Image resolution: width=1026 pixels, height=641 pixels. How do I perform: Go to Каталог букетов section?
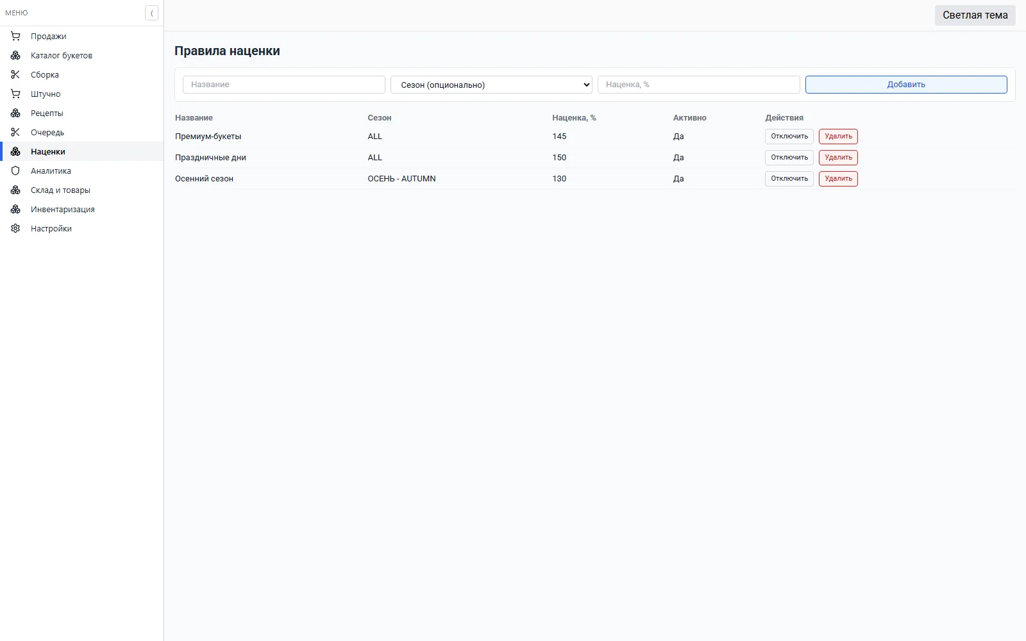(x=82, y=55)
